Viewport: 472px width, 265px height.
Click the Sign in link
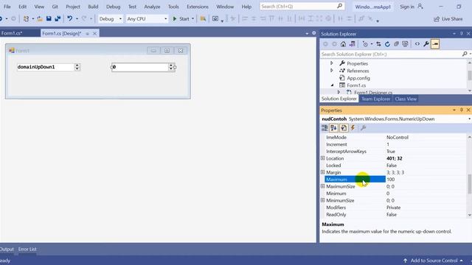click(x=407, y=7)
